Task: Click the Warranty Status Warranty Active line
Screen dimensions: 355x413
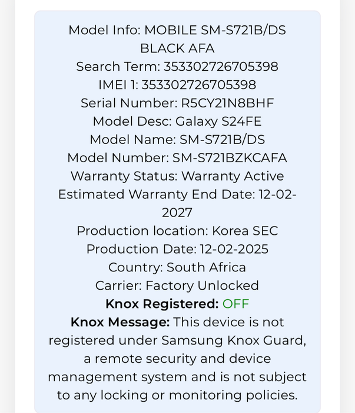Action: [x=177, y=176]
